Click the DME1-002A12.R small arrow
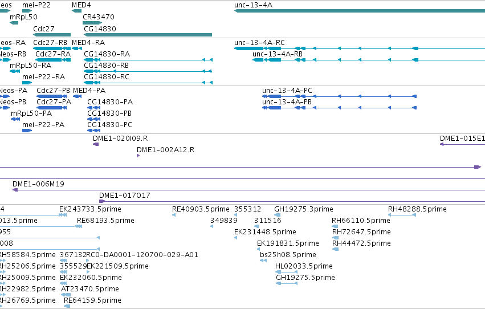 coord(138,156)
